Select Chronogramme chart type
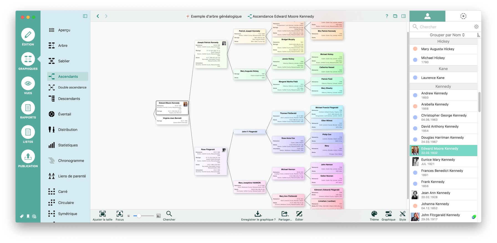The image size is (497, 243). click(68, 161)
